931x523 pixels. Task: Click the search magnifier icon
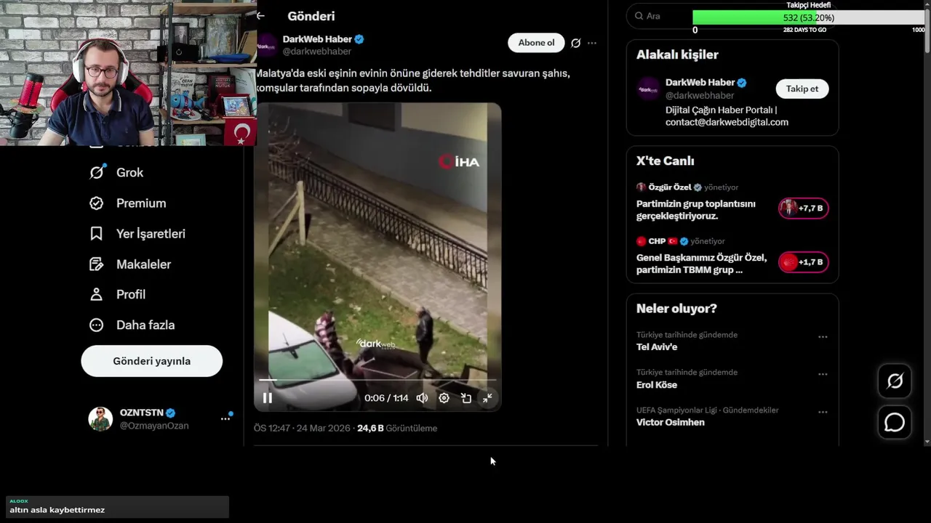pos(639,16)
